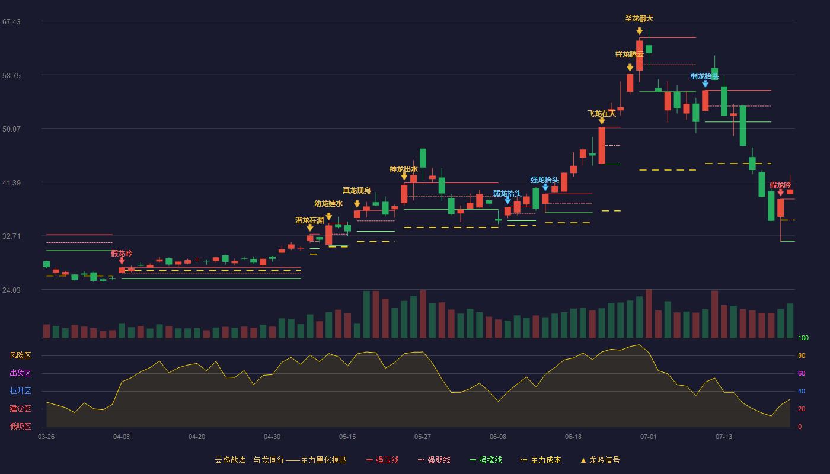Select the 05-27 date label
Screen dimensions: 830x474
click(x=423, y=437)
